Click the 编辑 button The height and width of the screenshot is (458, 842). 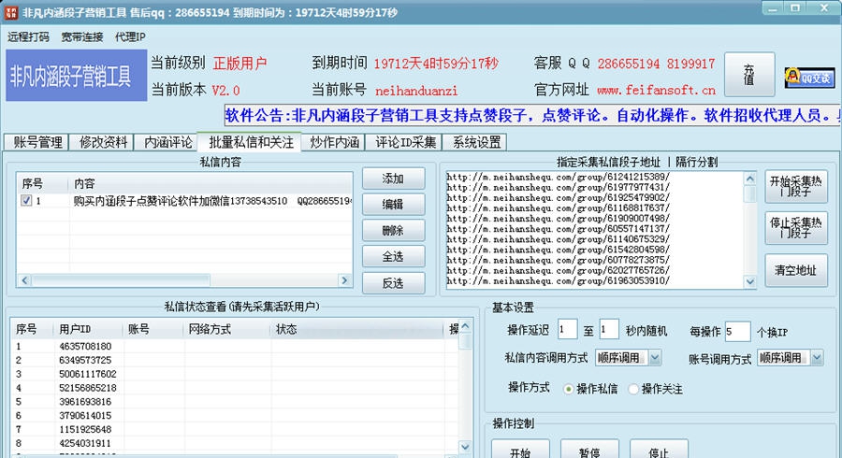click(393, 205)
